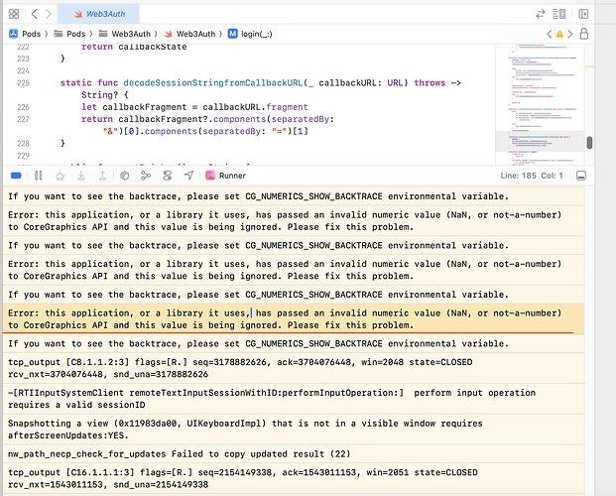
Task: Pause program execution
Action: [x=38, y=176]
